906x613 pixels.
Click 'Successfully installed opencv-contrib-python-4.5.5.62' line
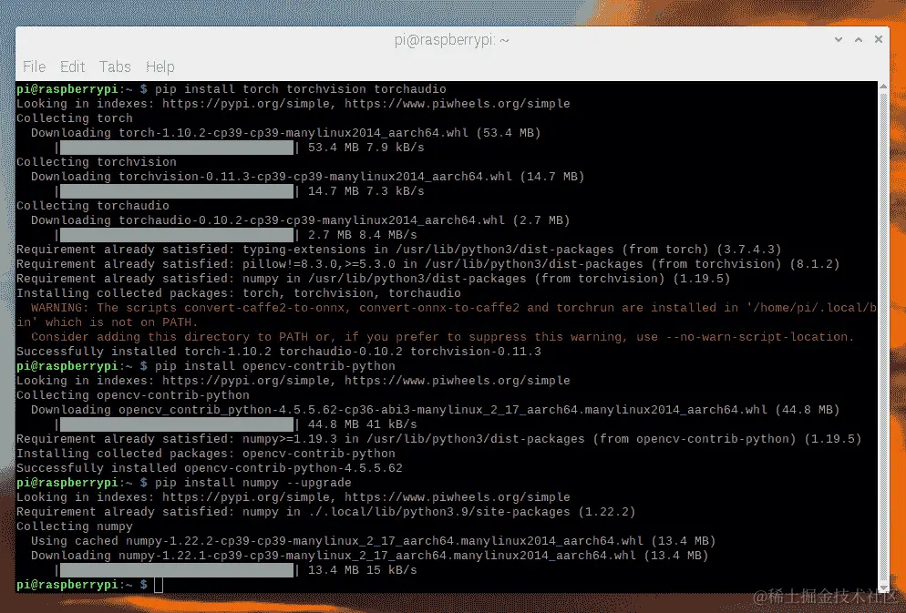tap(209, 468)
